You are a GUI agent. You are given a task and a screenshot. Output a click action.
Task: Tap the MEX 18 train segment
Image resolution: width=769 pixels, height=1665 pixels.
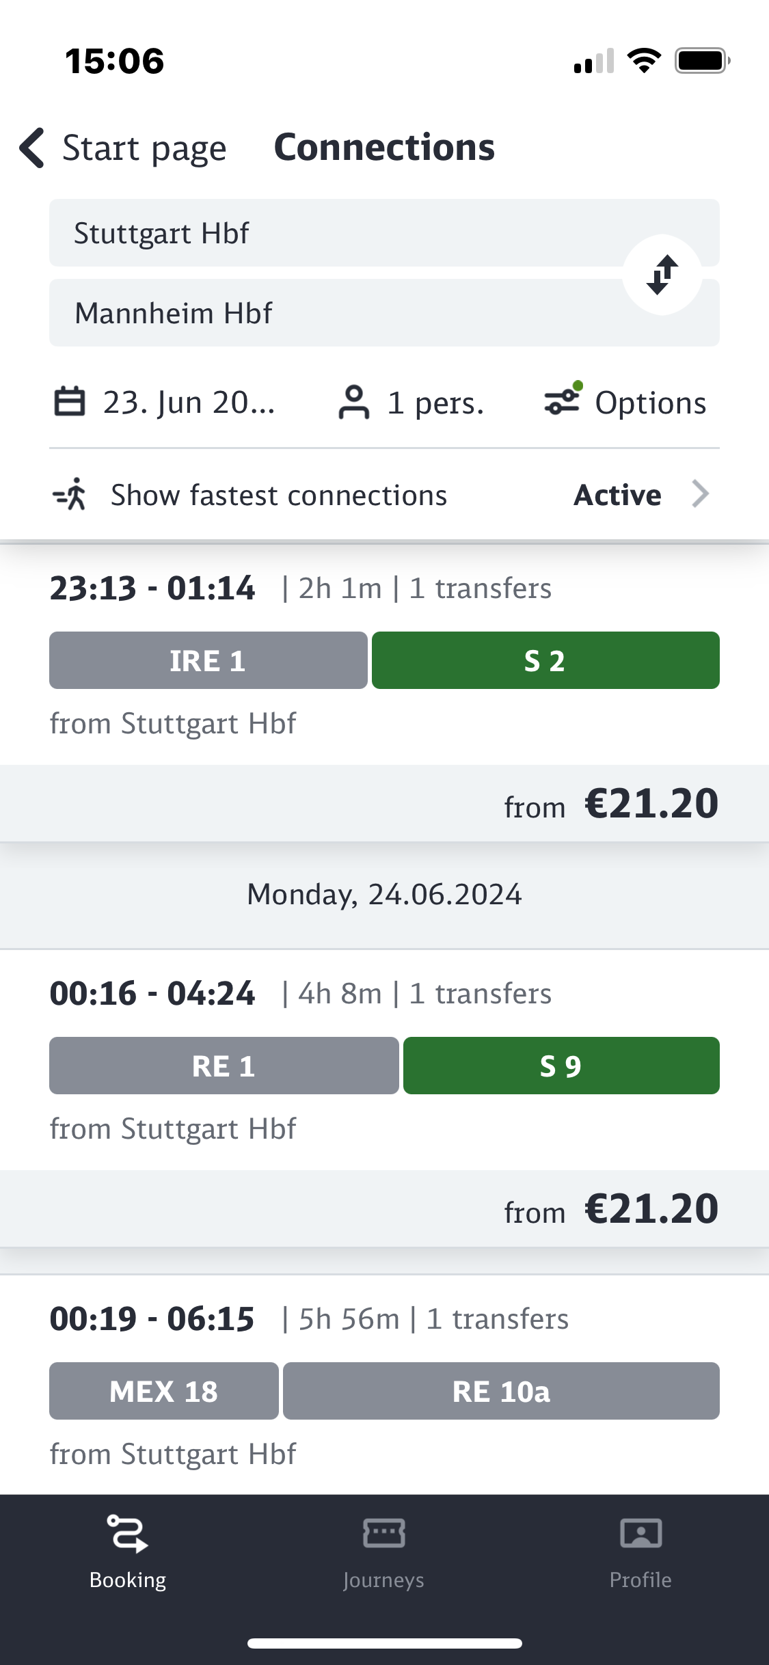pyautogui.click(x=164, y=1391)
